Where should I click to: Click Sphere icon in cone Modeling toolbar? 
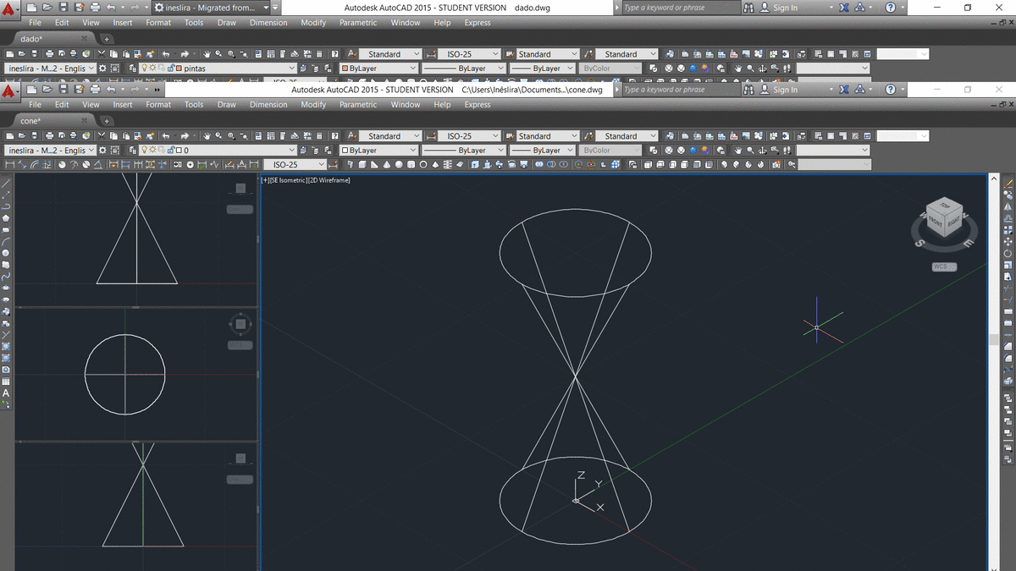point(399,165)
